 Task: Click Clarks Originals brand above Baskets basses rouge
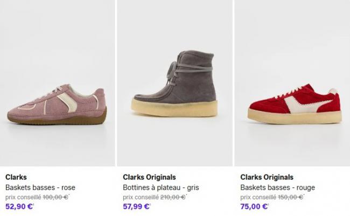267,177
